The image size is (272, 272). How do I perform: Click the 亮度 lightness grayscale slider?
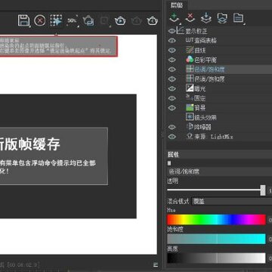216,258
